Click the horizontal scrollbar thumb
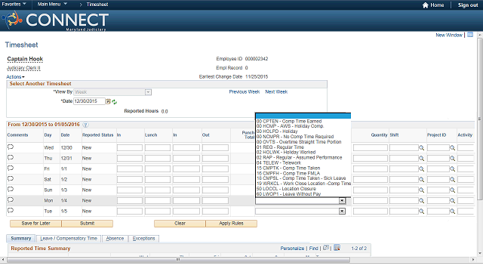This screenshot has width=483, height=272. (x=178, y=260)
